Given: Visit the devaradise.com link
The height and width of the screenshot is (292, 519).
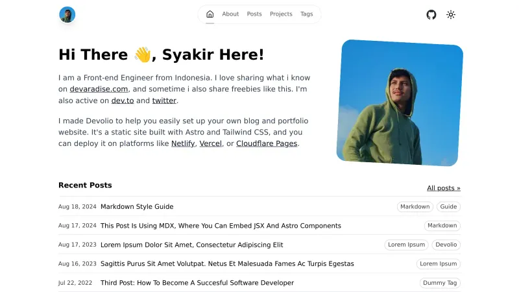Looking at the screenshot, I should tap(99, 89).
